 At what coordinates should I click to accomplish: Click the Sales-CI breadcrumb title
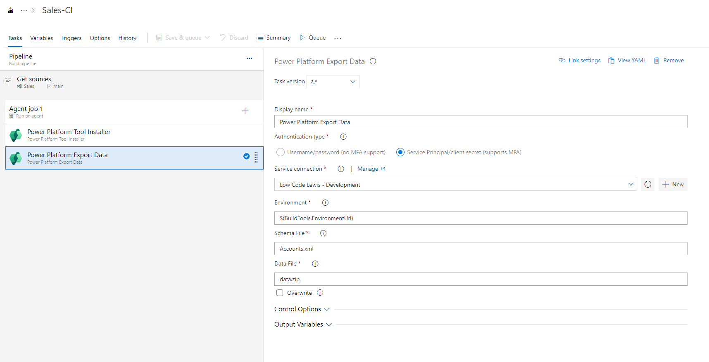pos(57,10)
